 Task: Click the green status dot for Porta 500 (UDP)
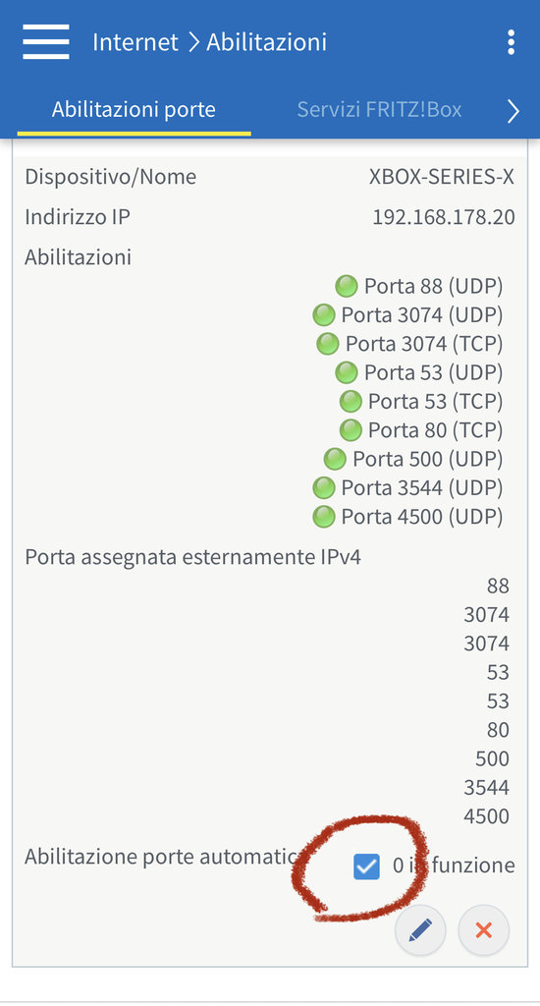[335, 459]
